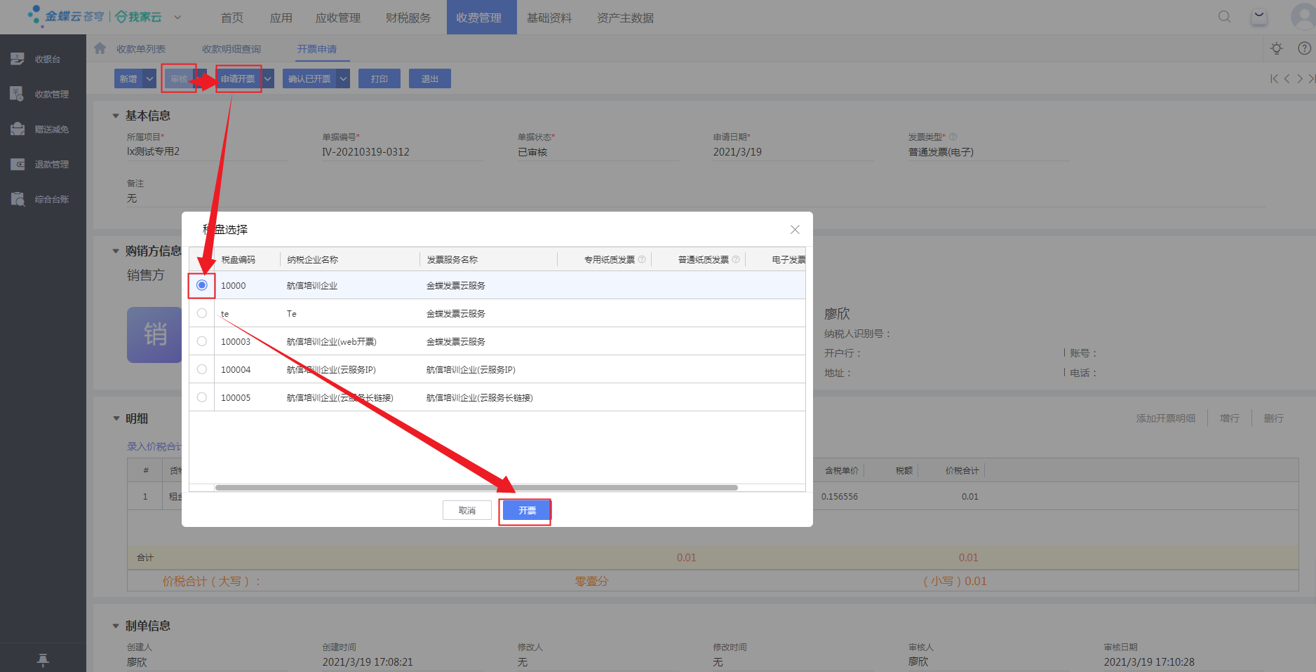The width and height of the screenshot is (1316, 672).
Task: Go to first record arrow
Action: point(1274,79)
